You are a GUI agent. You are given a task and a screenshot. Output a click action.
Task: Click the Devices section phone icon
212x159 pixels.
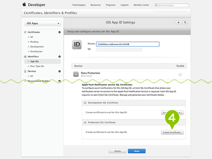[x=25, y=71]
